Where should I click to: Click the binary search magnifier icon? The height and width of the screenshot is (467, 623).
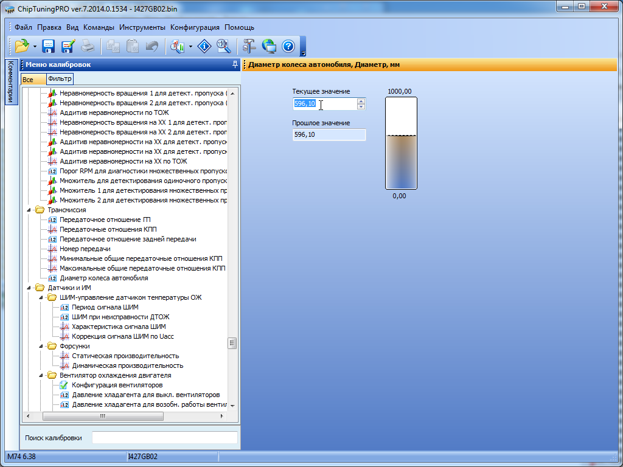[223, 46]
